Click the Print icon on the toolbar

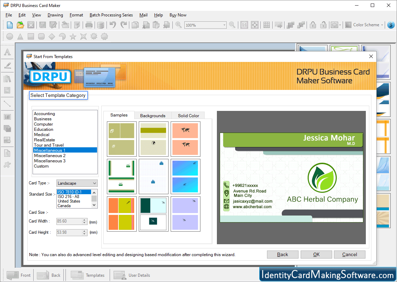89,25
